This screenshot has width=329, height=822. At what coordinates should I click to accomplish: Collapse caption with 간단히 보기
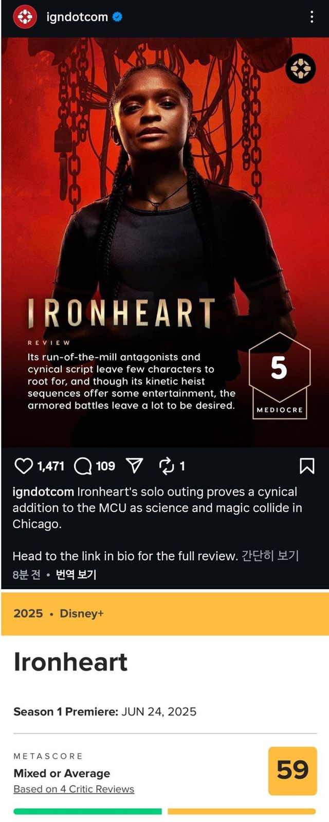(270, 556)
